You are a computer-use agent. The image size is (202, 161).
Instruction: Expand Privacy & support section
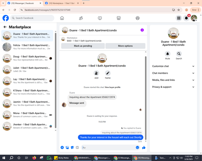(x=173, y=87)
